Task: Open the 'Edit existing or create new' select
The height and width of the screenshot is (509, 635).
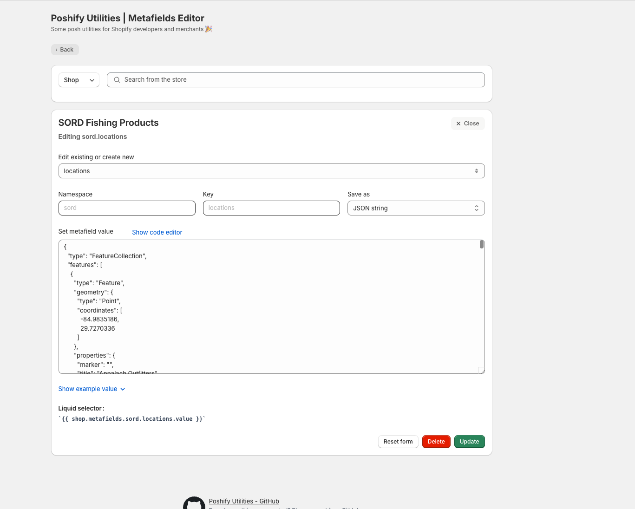Action: (x=271, y=171)
